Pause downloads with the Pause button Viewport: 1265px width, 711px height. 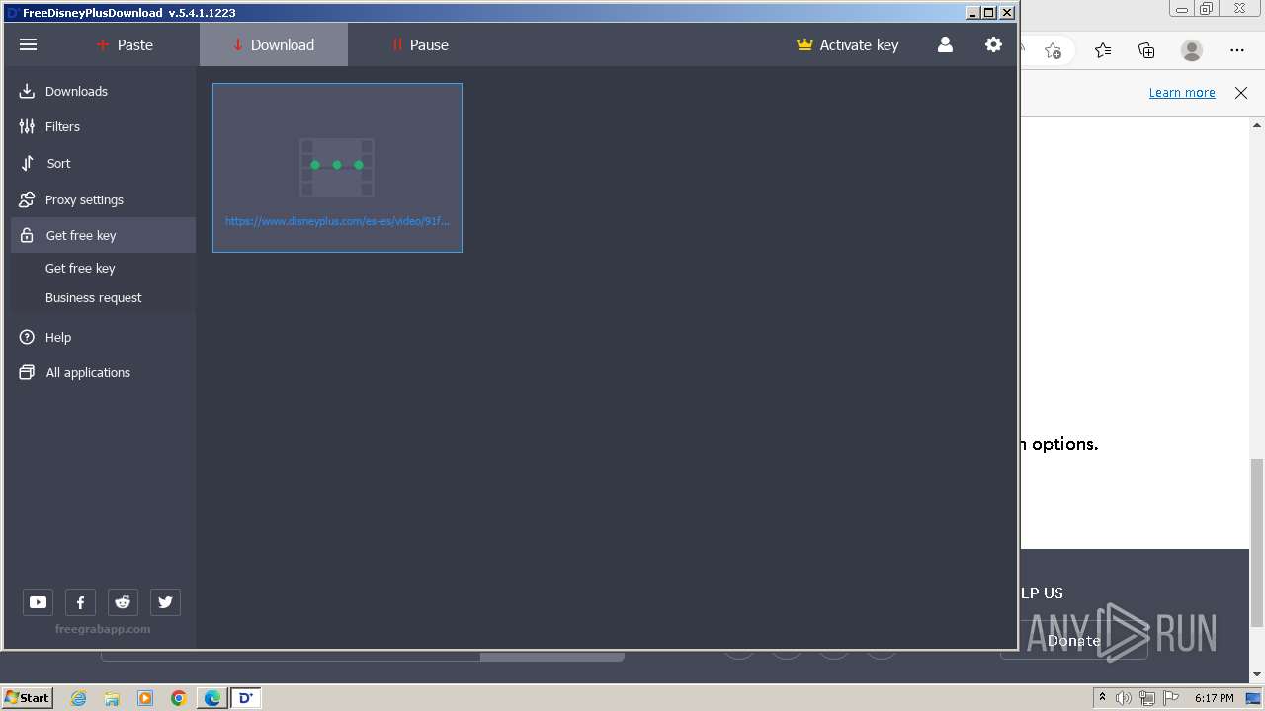click(420, 44)
